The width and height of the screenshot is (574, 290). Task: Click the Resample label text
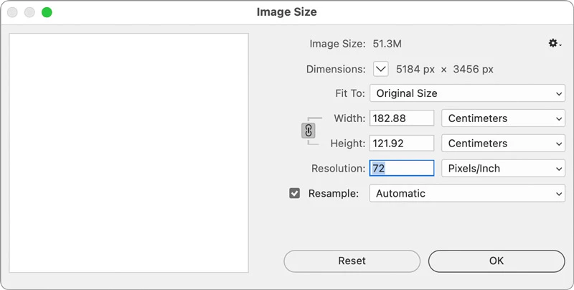tap(333, 193)
